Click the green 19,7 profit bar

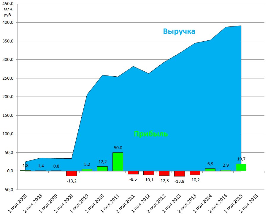click(x=241, y=167)
